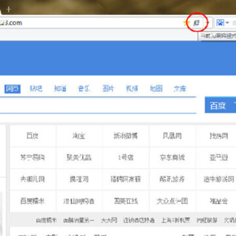Open the 聚美优品 link
The width and height of the screenshot is (236, 236).
(x=79, y=157)
